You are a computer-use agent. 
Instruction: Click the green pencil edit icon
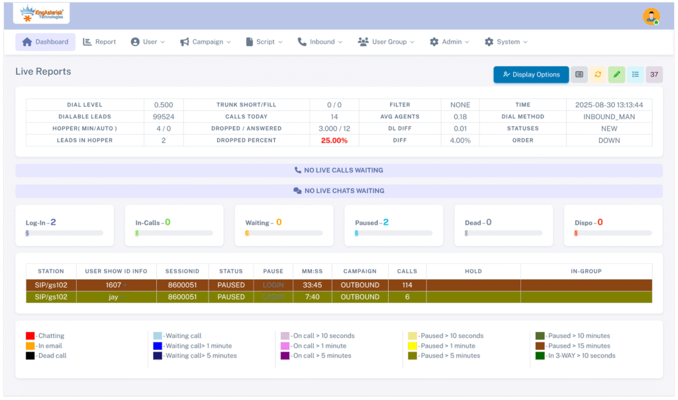tap(616, 75)
